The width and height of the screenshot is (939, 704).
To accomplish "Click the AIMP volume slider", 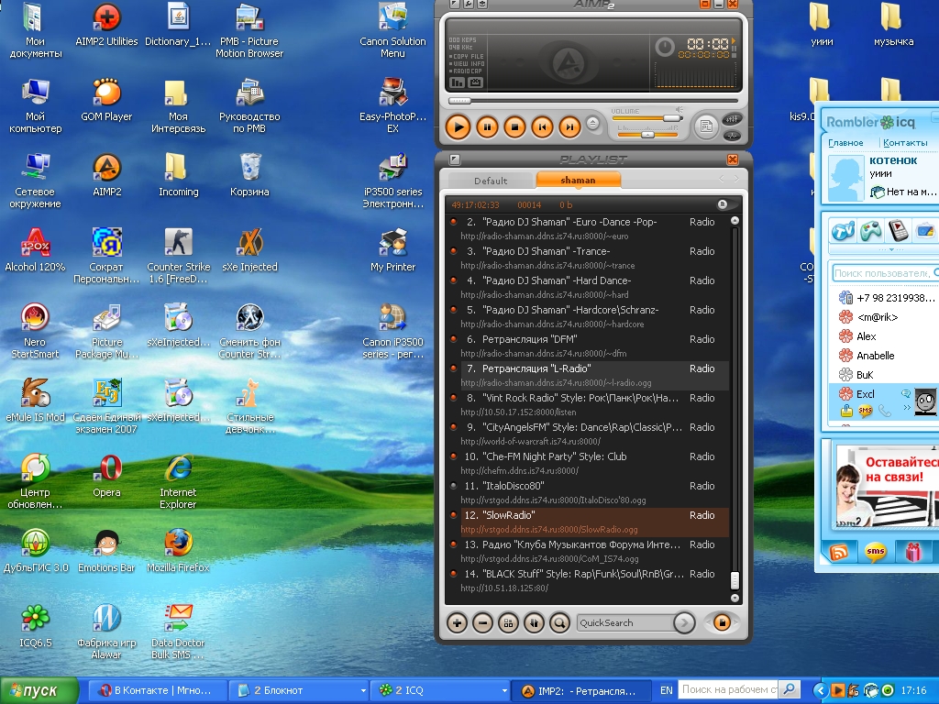I will pyautogui.click(x=648, y=118).
